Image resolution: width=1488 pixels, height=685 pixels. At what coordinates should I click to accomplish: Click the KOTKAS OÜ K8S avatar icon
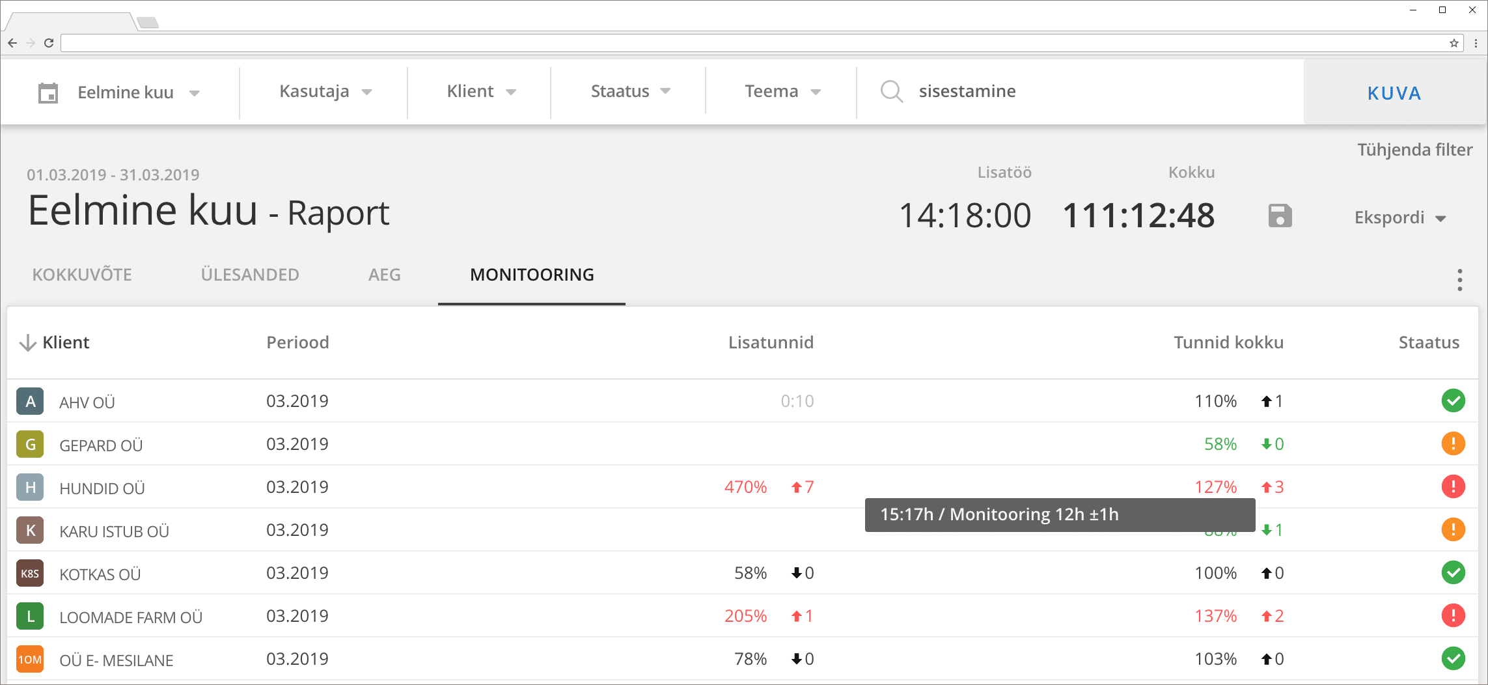coord(30,573)
